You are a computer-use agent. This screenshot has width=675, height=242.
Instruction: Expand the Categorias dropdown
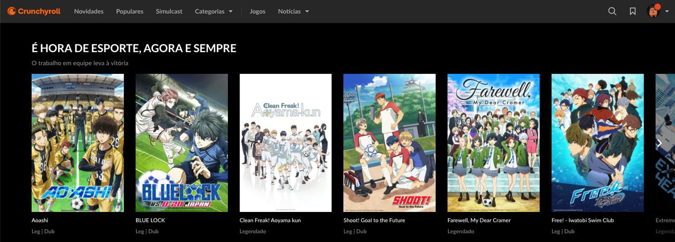(x=214, y=11)
